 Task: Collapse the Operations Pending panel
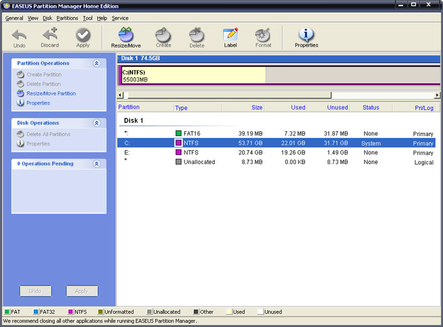[x=96, y=164]
